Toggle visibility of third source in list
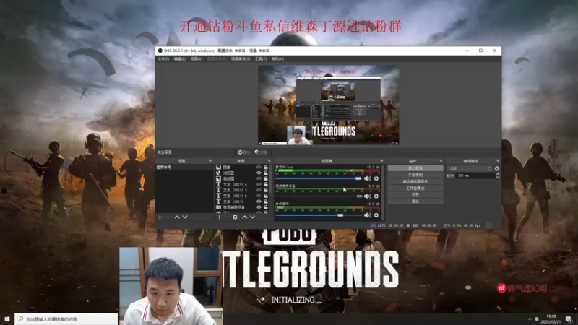The image size is (578, 325). [259, 178]
